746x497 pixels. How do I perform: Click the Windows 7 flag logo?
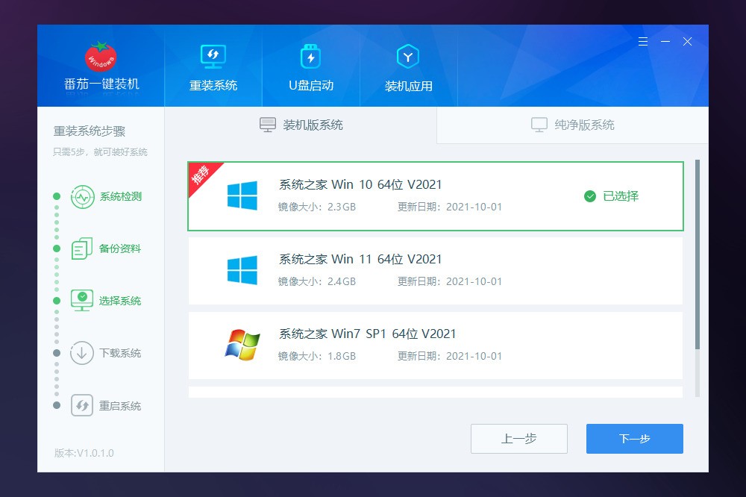pos(242,345)
